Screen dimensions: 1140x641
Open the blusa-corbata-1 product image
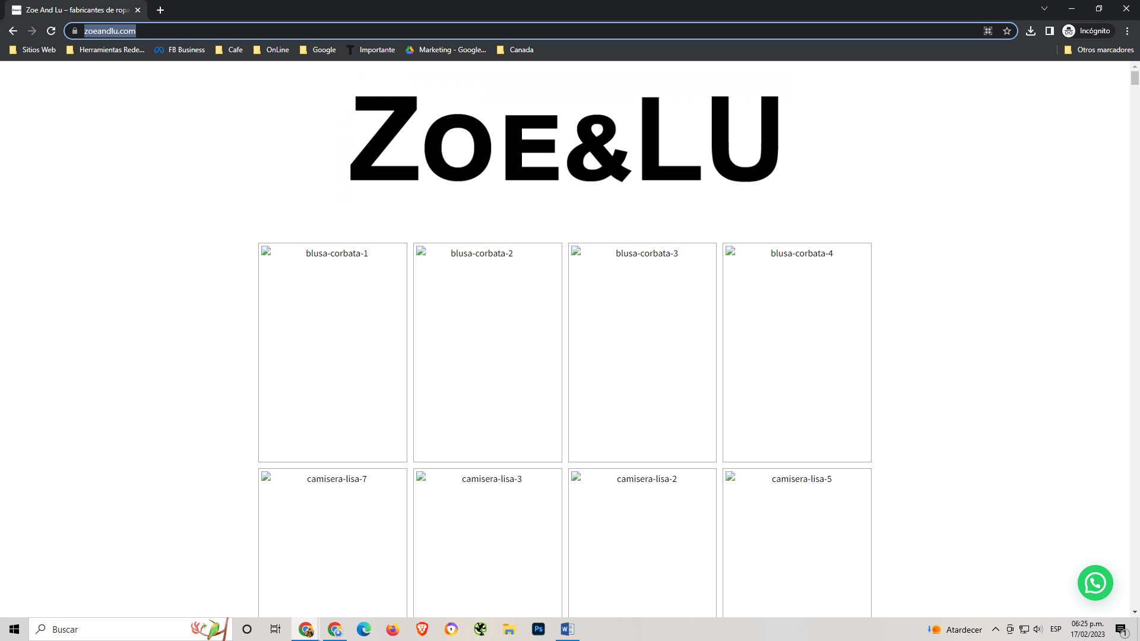pos(332,352)
